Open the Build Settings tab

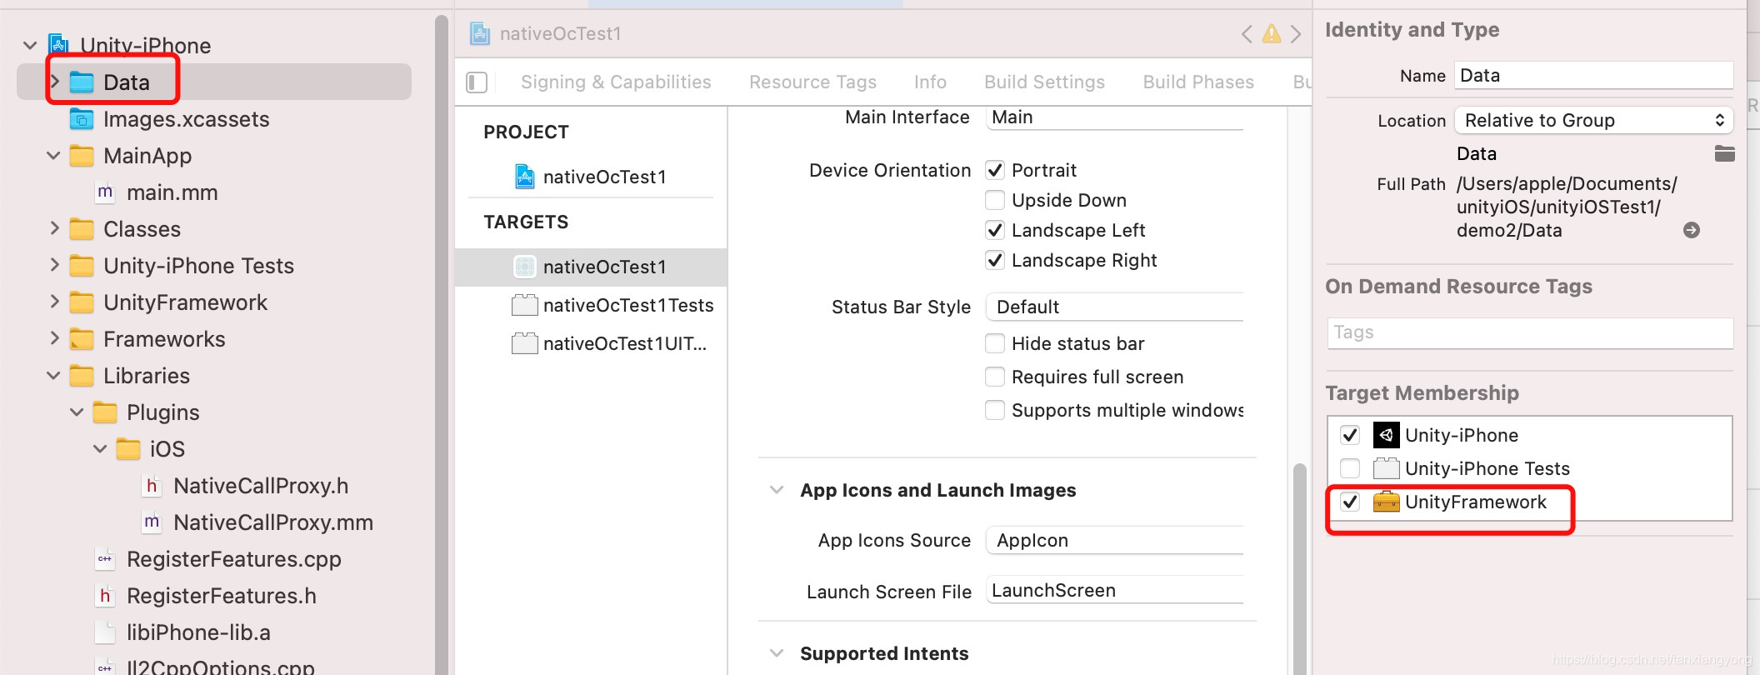1044,82
